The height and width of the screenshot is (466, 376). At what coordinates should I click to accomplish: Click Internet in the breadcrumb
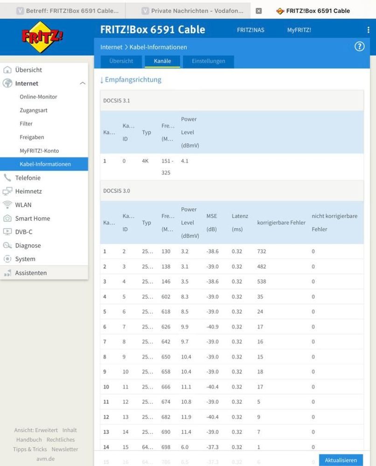pos(111,47)
